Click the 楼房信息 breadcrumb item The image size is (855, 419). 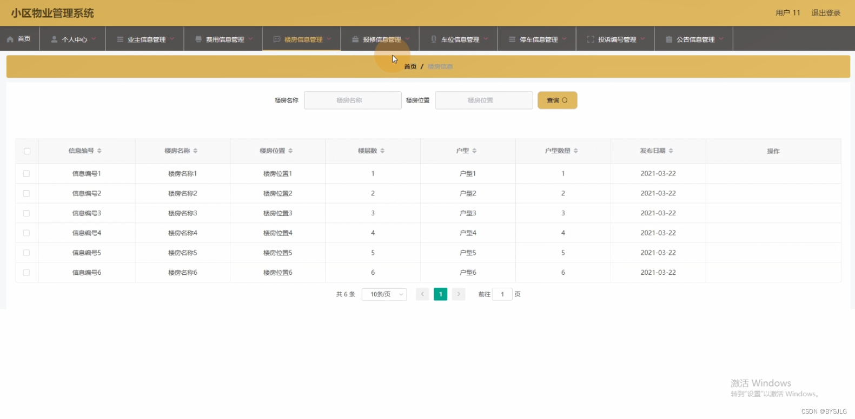pos(440,66)
